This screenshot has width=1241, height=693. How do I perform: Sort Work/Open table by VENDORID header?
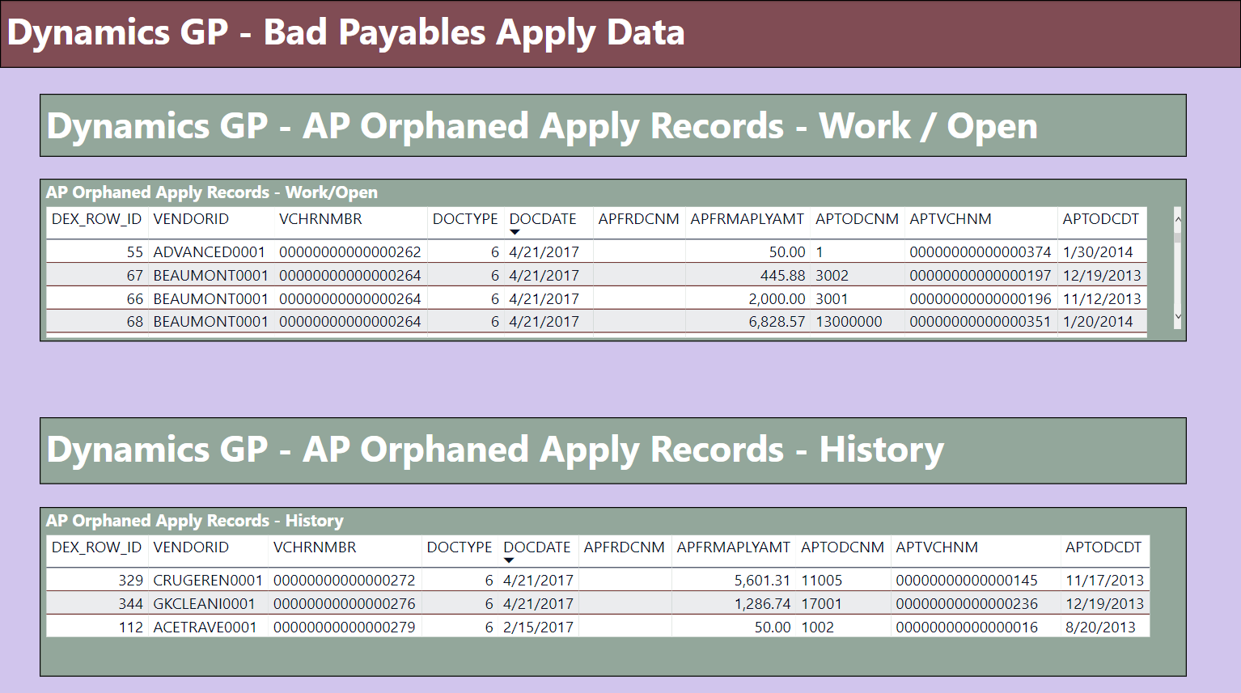(x=191, y=219)
